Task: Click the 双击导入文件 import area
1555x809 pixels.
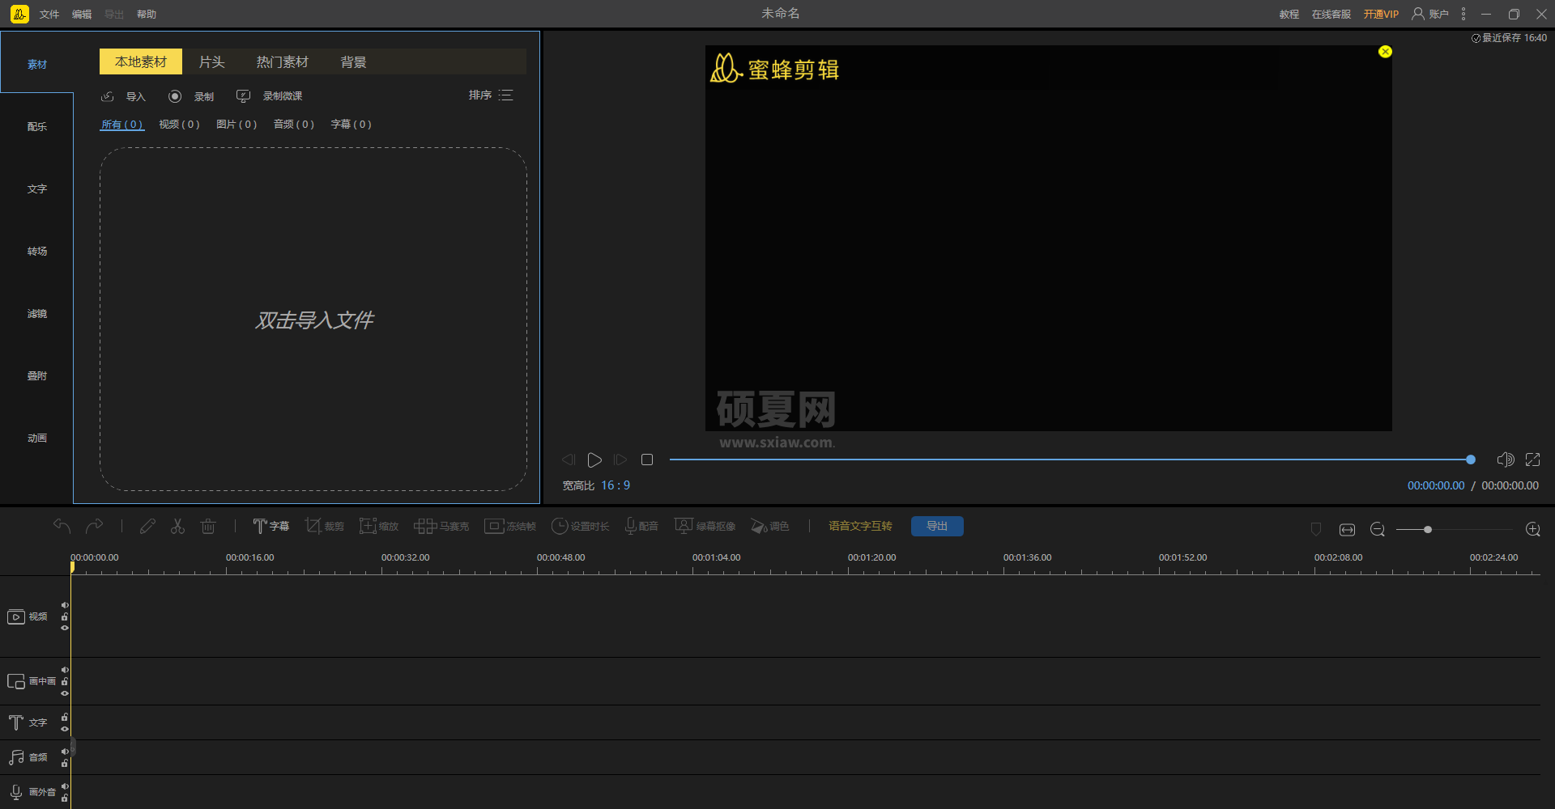Action: [313, 320]
